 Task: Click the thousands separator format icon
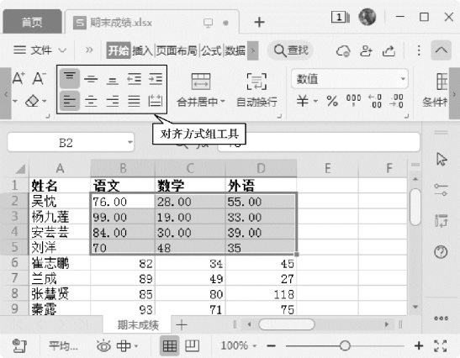353,100
